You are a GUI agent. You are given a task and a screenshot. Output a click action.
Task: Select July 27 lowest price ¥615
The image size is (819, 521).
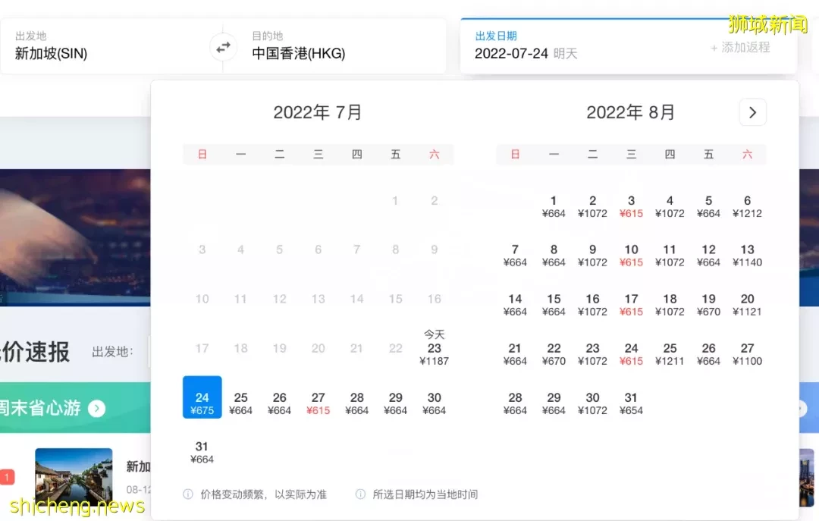click(x=318, y=403)
